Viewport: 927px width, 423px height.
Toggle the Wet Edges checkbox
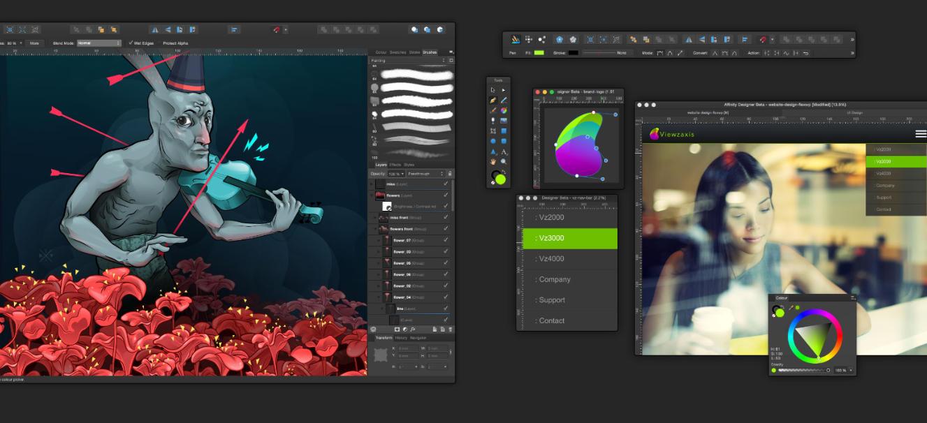point(131,43)
